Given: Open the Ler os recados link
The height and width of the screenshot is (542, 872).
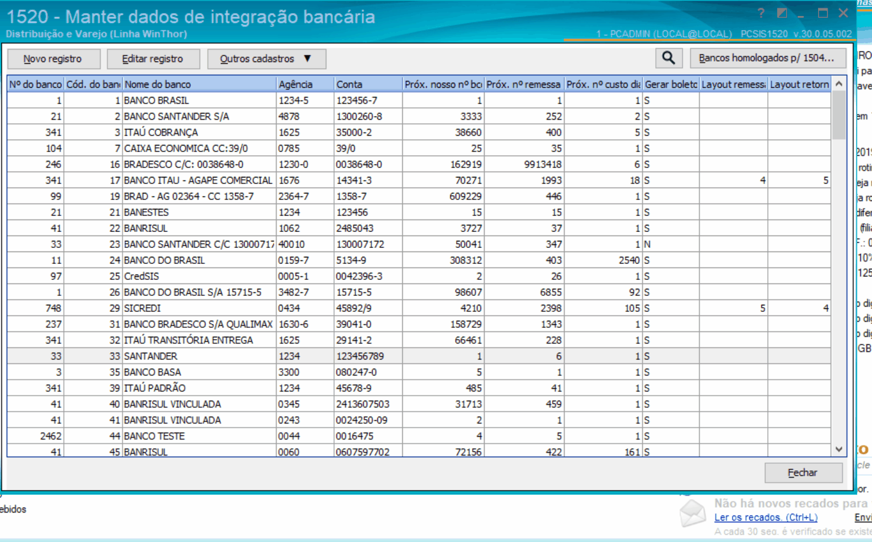Looking at the screenshot, I should pyautogui.click(x=766, y=517).
